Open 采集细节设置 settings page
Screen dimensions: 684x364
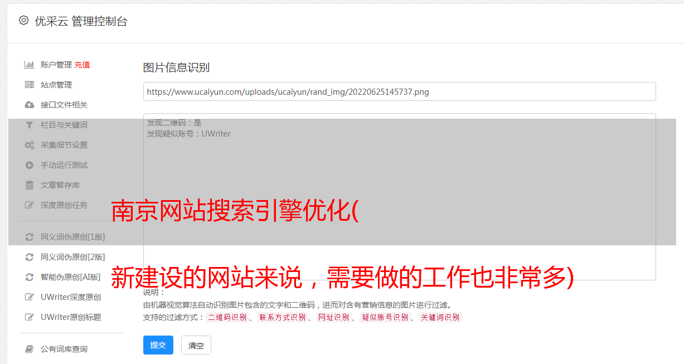point(64,145)
